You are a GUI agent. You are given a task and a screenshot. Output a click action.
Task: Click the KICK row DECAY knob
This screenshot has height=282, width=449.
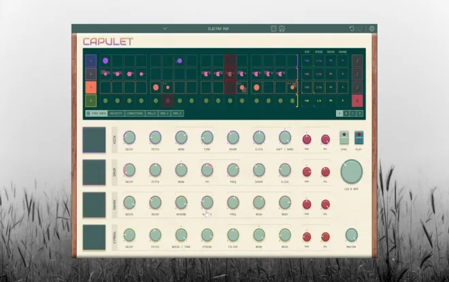point(129,137)
